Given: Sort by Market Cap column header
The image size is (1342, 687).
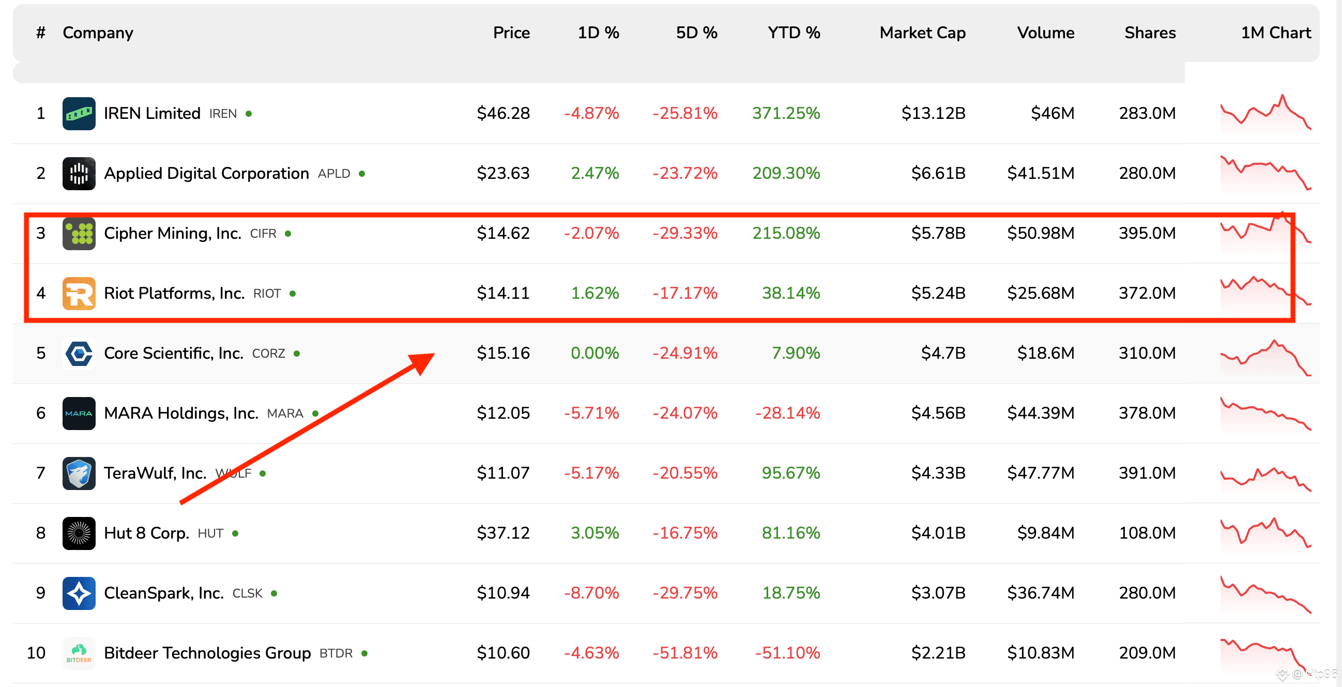Looking at the screenshot, I should [x=922, y=33].
